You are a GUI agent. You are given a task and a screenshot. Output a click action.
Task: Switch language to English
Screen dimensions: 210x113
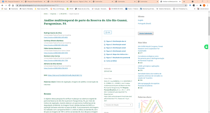(141, 20)
